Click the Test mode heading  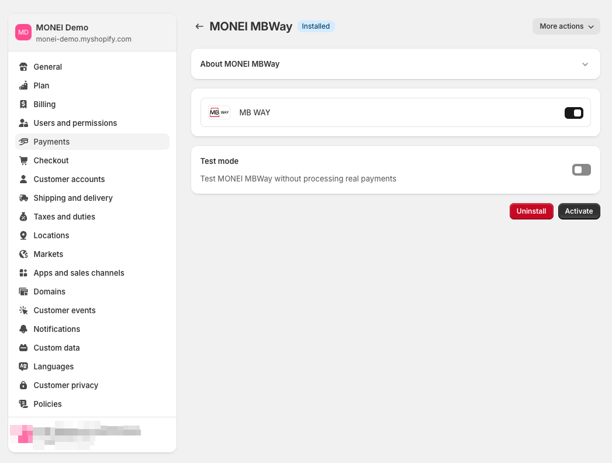219,162
